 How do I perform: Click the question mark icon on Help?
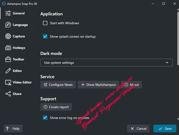tap(7, 129)
